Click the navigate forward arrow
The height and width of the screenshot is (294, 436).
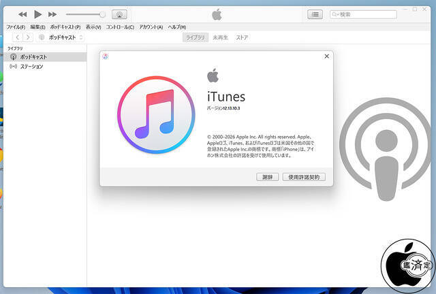29,37
